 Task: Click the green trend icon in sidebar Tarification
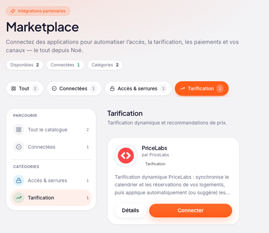(19, 198)
